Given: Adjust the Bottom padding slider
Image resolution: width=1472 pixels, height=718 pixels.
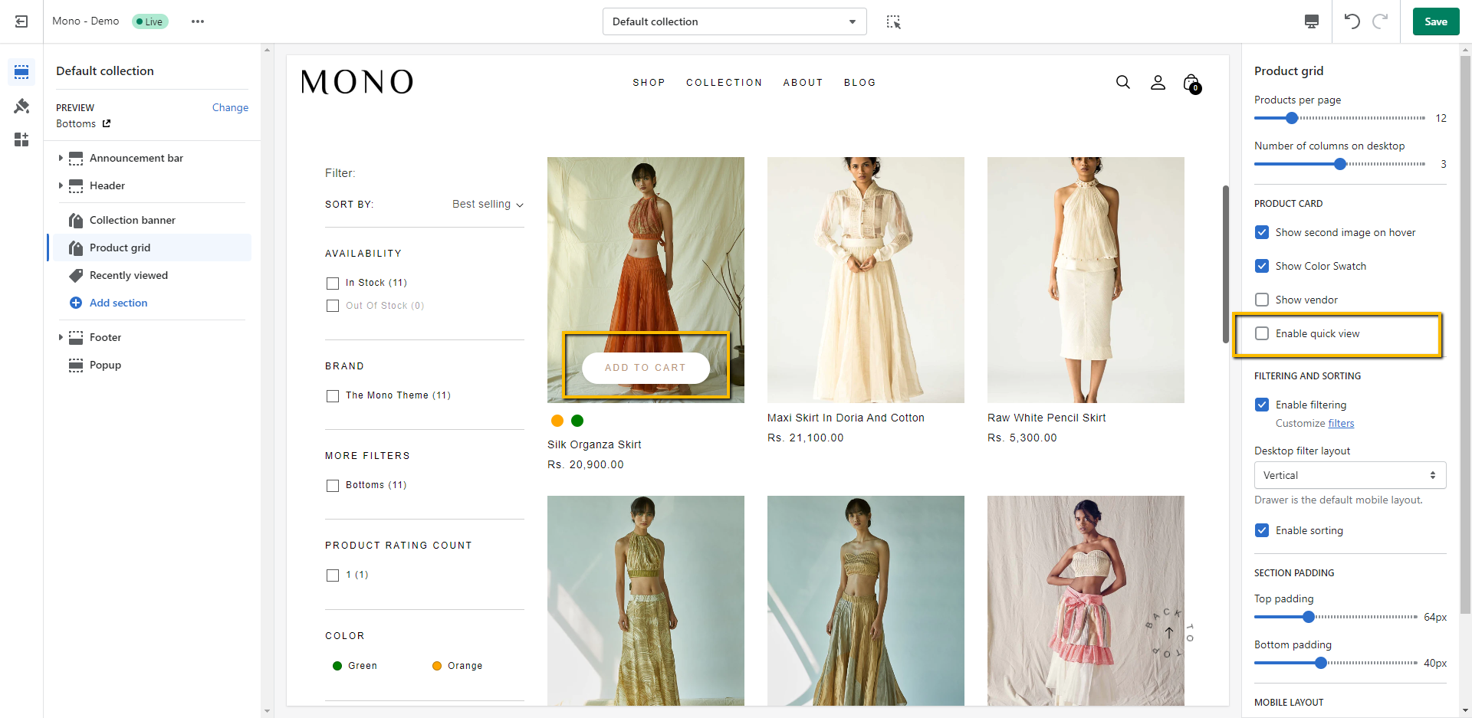Looking at the screenshot, I should tap(1321, 663).
